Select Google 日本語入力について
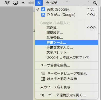101x100 pixels. pos(67,57)
